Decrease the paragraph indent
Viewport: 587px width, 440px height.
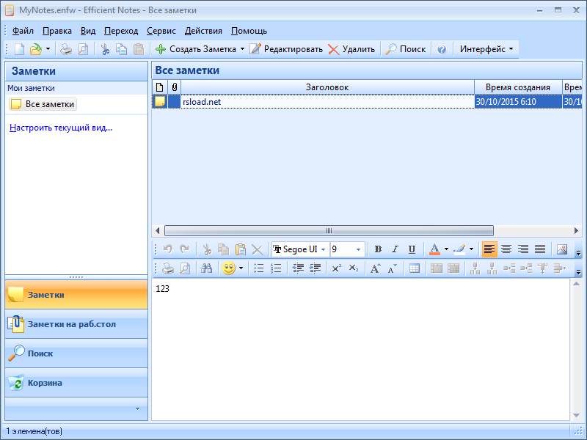[x=298, y=268]
